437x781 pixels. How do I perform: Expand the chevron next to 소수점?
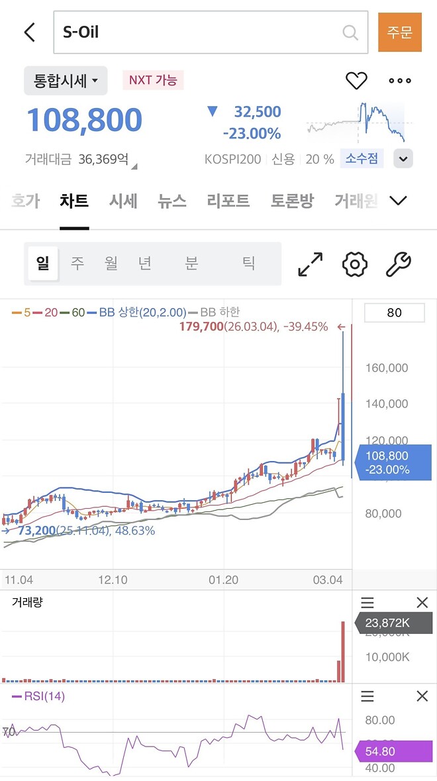403,158
